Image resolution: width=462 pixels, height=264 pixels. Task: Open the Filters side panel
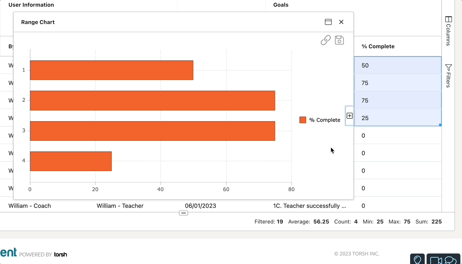[x=448, y=76]
